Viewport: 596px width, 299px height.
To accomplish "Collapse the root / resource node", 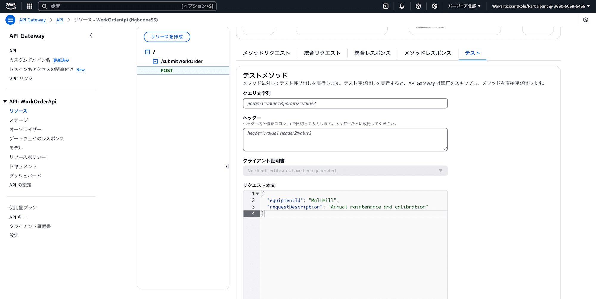I will point(148,52).
